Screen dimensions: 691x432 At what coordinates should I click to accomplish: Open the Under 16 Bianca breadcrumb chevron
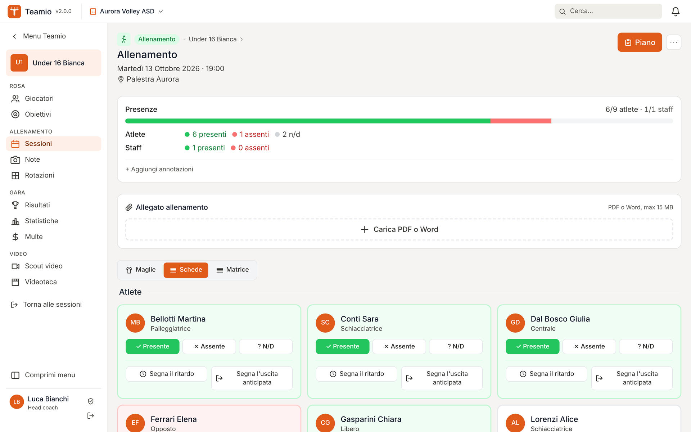[241, 39]
